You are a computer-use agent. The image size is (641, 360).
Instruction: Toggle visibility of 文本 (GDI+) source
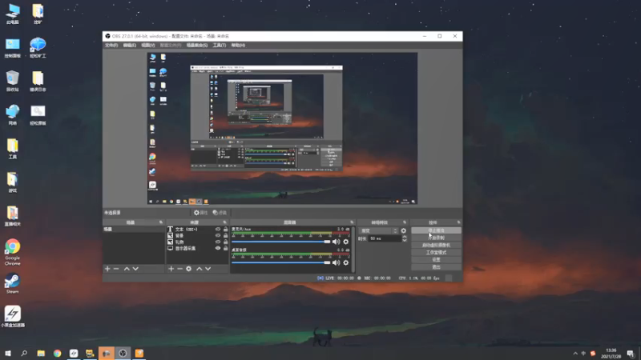click(x=218, y=230)
